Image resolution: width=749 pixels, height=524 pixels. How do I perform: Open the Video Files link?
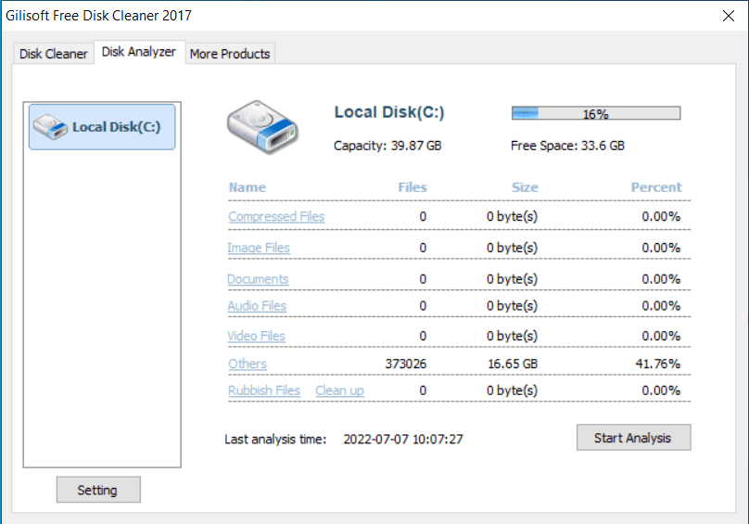click(256, 336)
